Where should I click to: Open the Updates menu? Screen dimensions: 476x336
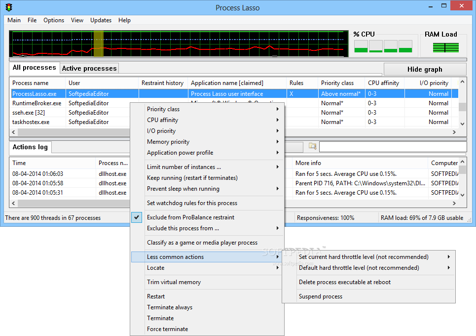pyautogui.click(x=101, y=20)
